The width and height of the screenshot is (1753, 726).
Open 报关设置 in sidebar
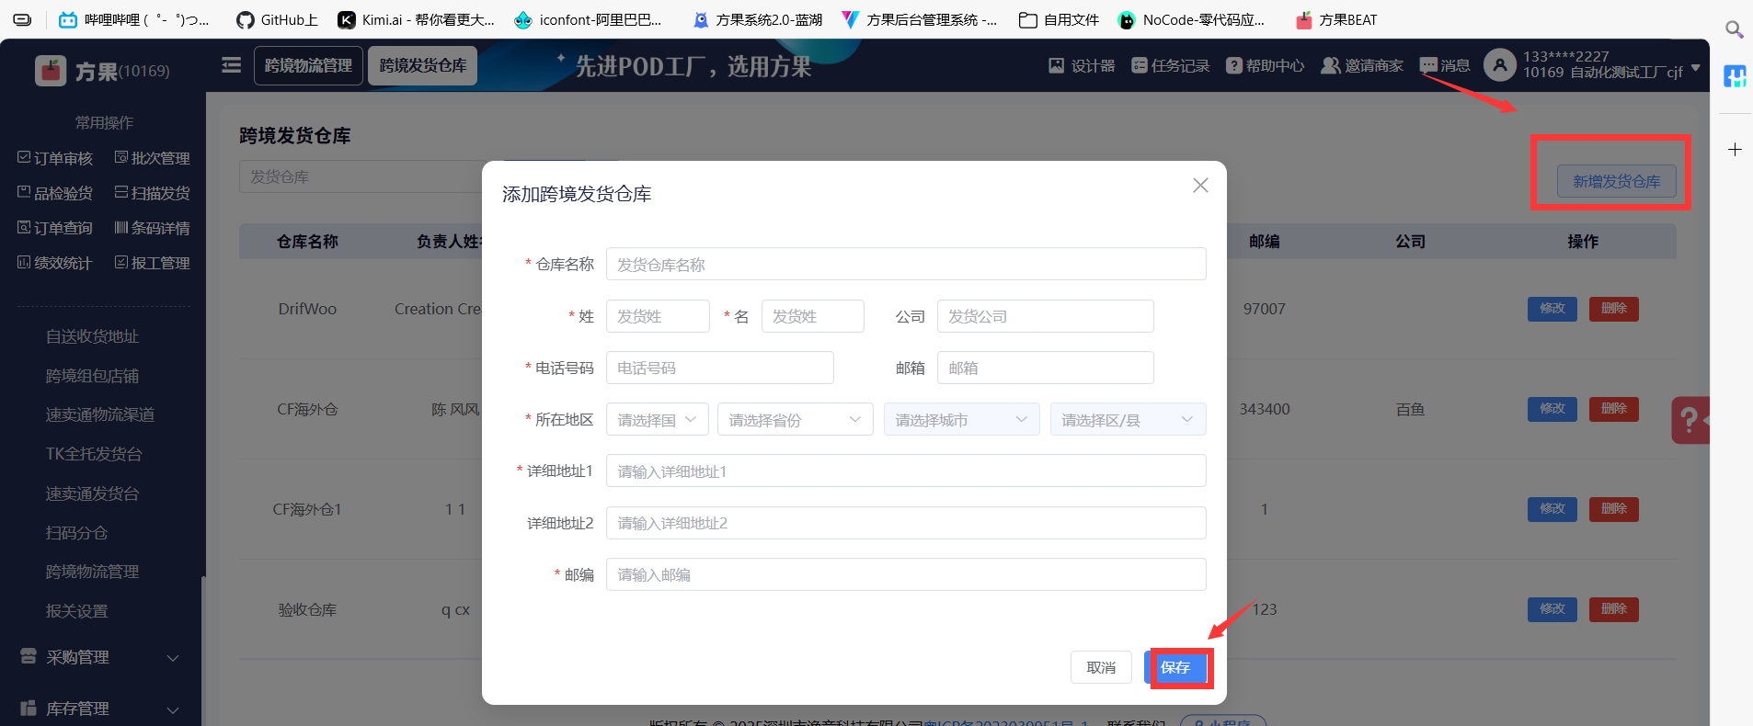[76, 611]
